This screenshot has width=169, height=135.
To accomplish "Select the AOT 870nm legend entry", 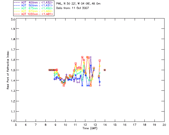I will click(x=33, y=11).
